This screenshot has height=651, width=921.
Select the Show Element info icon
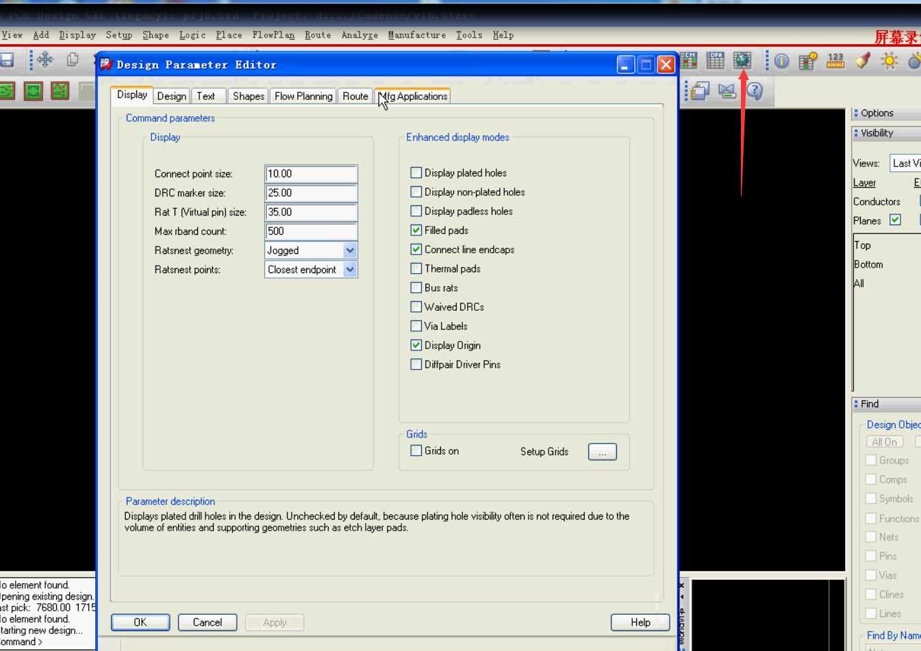pos(781,62)
